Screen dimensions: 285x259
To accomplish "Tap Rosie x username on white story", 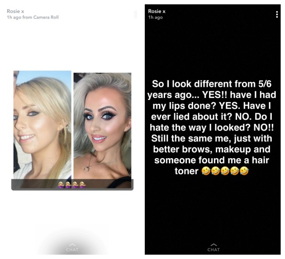I will tap(15, 11).
